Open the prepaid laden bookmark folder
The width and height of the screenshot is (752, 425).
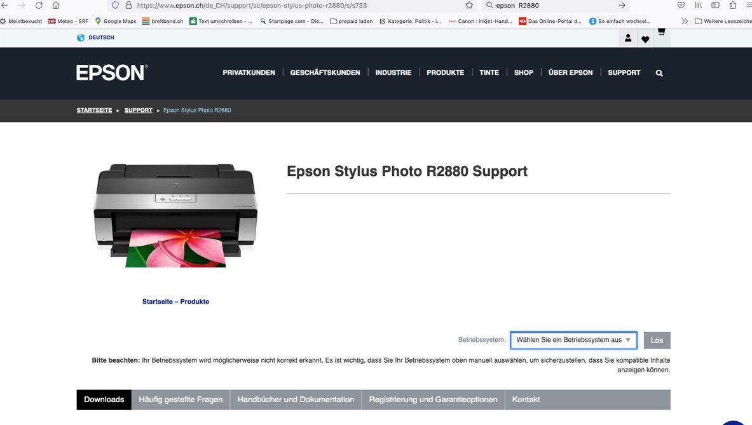(x=351, y=21)
